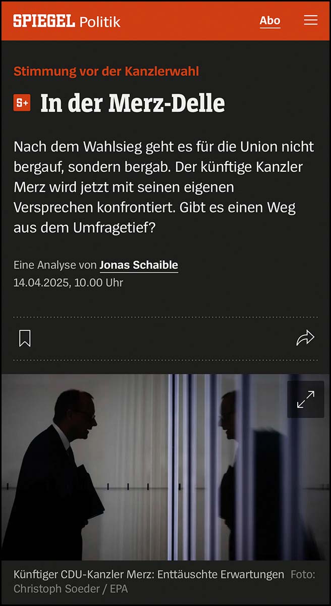
Task: Open the Politik section
Action: 99,22
